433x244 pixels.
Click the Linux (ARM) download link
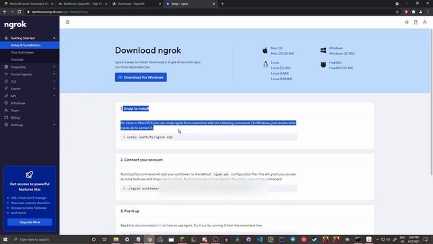(x=279, y=73)
